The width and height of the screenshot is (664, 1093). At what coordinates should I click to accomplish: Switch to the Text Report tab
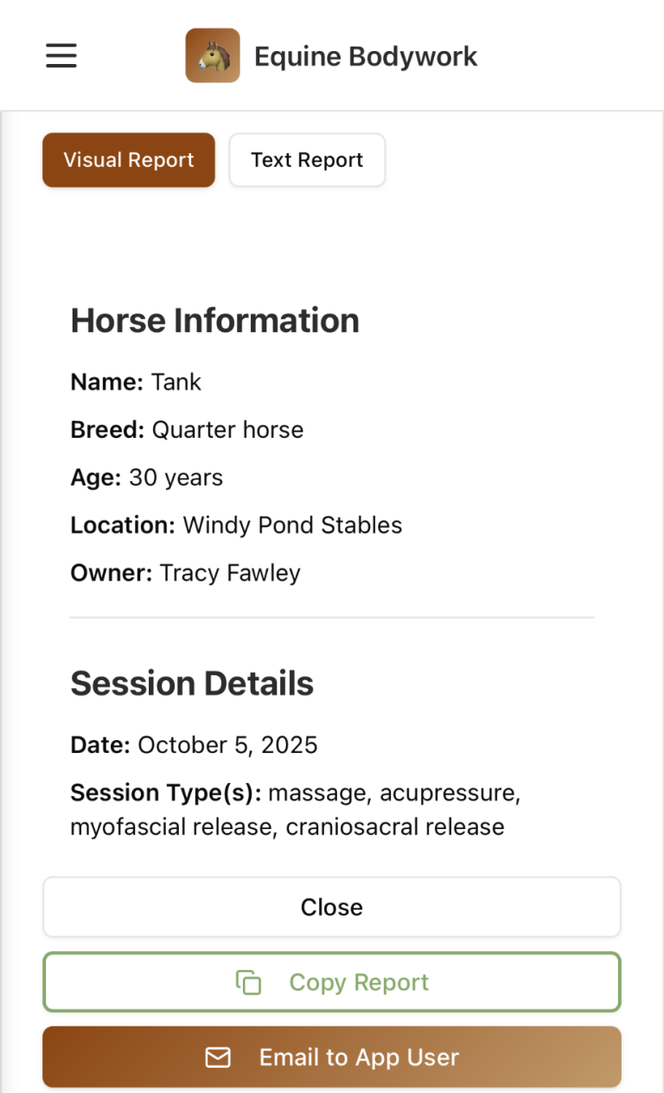pos(307,160)
